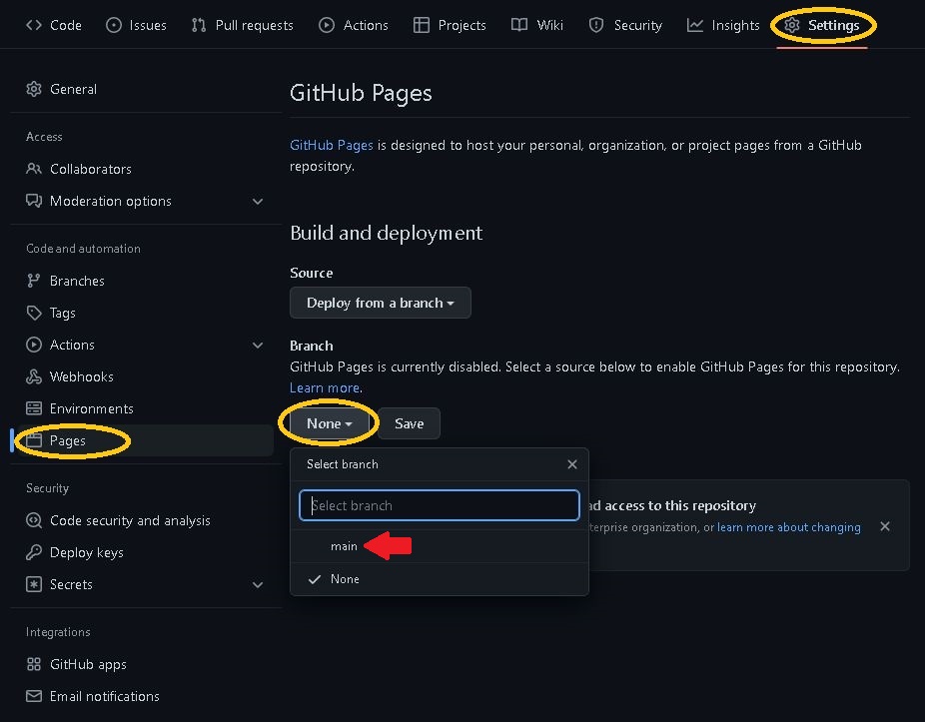The image size is (925, 722).
Task: Close the Select branch popup
Action: pos(571,464)
